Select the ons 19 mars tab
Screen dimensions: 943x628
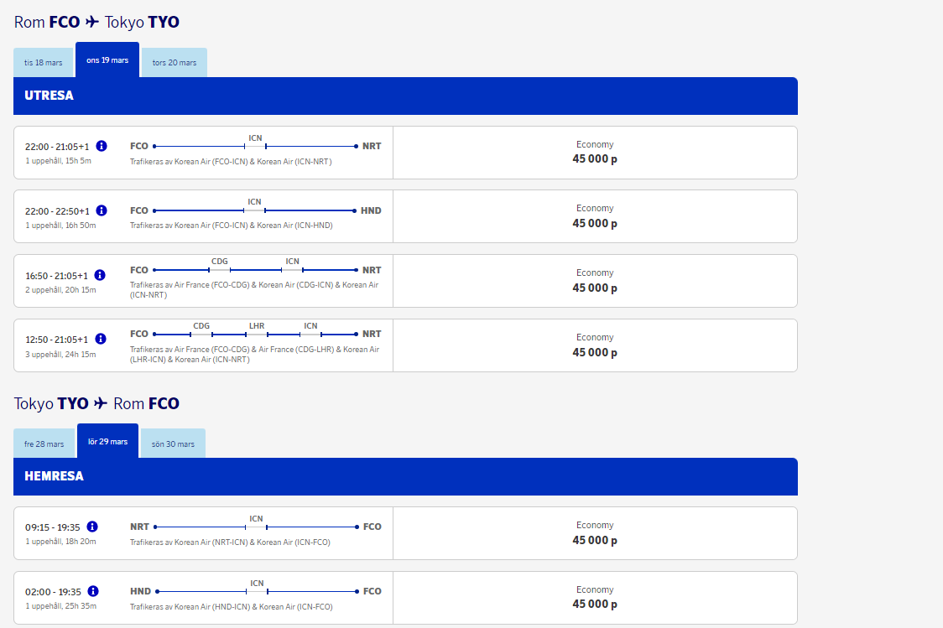107,60
